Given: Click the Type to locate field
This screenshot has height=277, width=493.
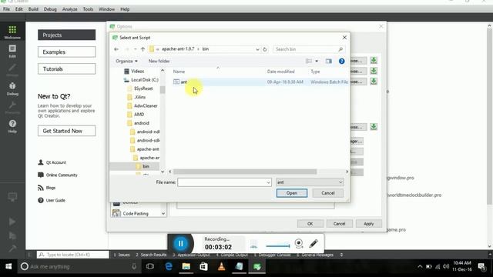Looking at the screenshot, I should (x=73, y=255).
